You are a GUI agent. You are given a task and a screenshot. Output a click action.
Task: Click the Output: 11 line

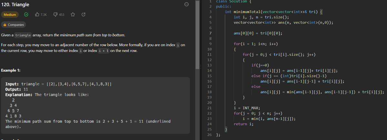(16, 89)
